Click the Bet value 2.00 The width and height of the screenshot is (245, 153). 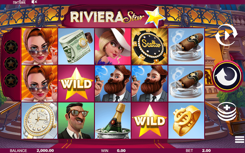coord(206,151)
